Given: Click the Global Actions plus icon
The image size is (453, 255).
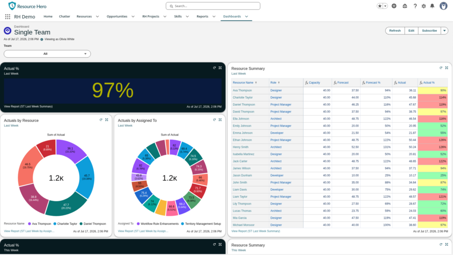Looking at the screenshot, I should [x=394, y=6].
